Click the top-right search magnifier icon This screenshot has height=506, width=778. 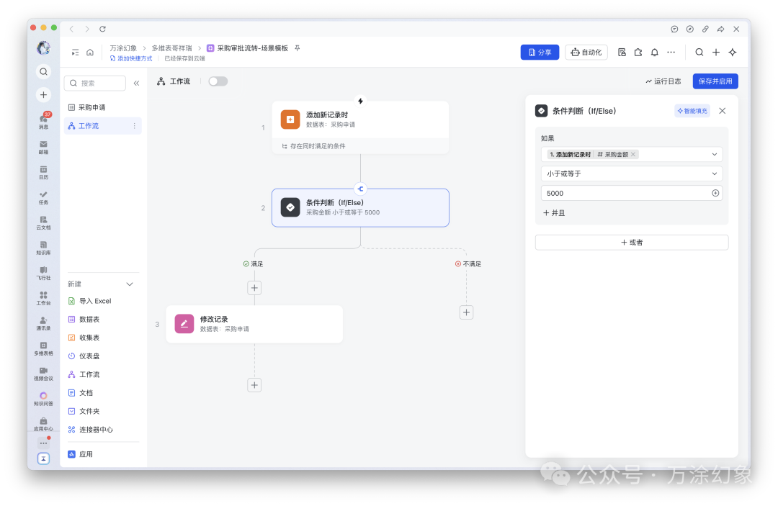pyautogui.click(x=699, y=52)
